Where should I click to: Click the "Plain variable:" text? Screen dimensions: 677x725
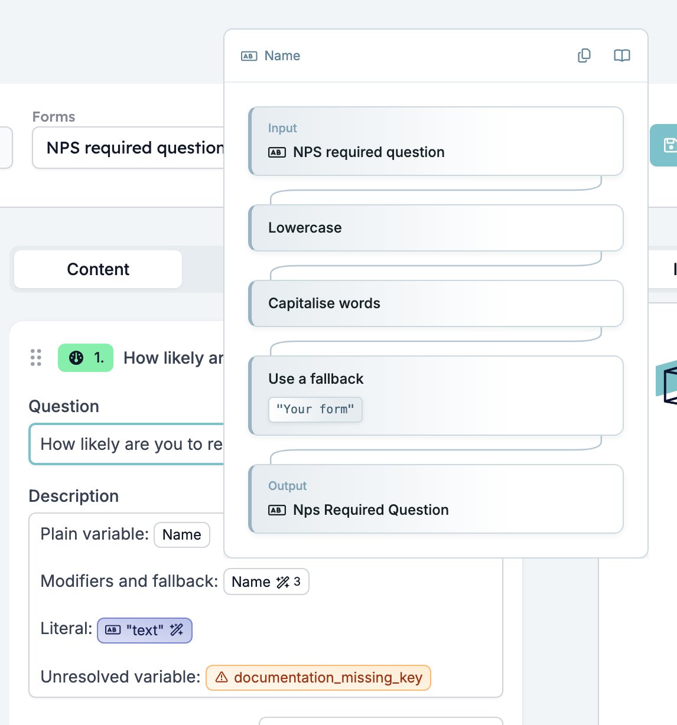[x=95, y=534]
